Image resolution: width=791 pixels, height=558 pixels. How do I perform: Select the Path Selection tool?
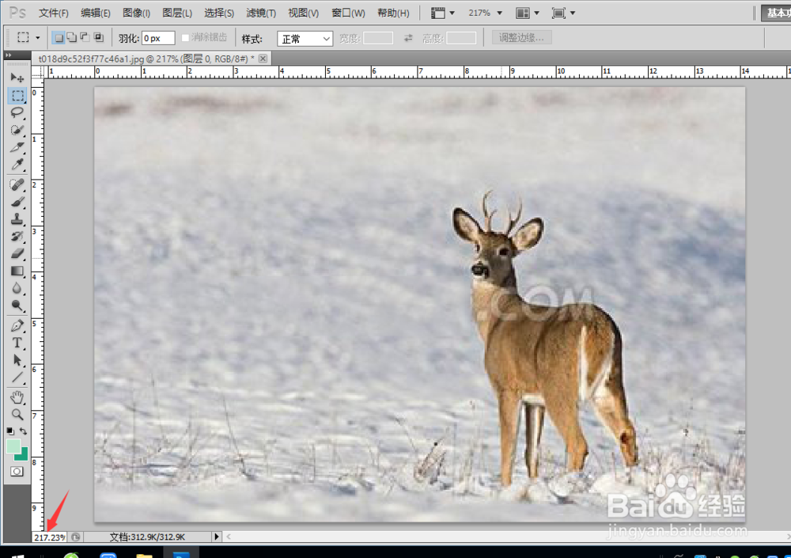(x=17, y=360)
